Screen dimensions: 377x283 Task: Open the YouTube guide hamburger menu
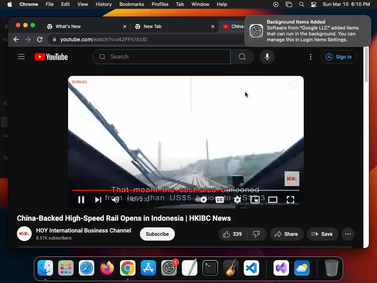[21, 57]
